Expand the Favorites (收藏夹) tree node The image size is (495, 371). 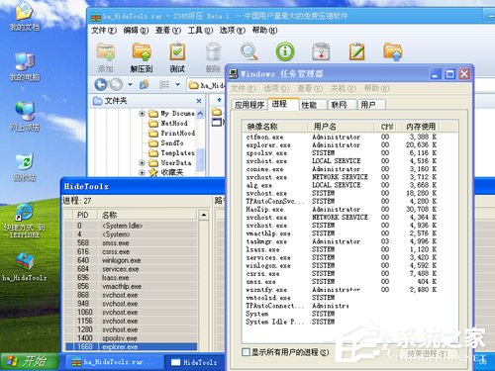point(142,172)
